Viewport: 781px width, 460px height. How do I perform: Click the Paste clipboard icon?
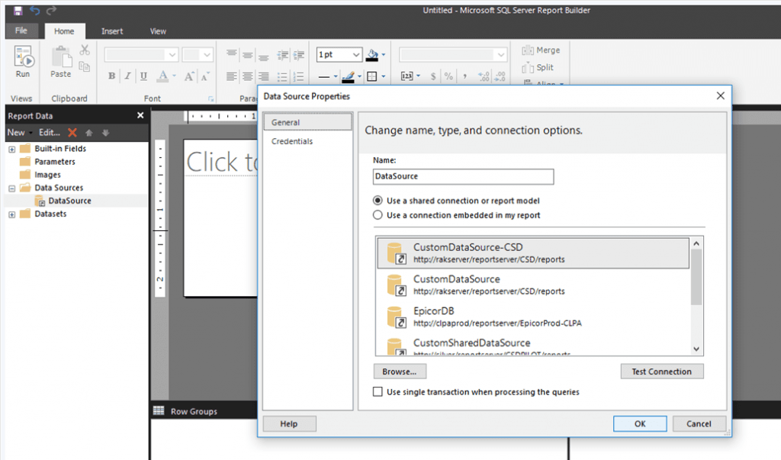[61, 59]
